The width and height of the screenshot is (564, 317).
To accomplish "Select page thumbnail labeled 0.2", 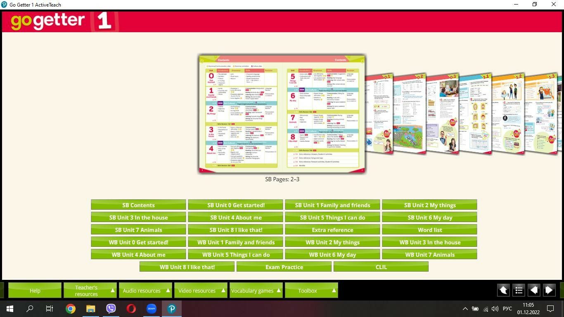I will pyautogui.click(x=409, y=114).
